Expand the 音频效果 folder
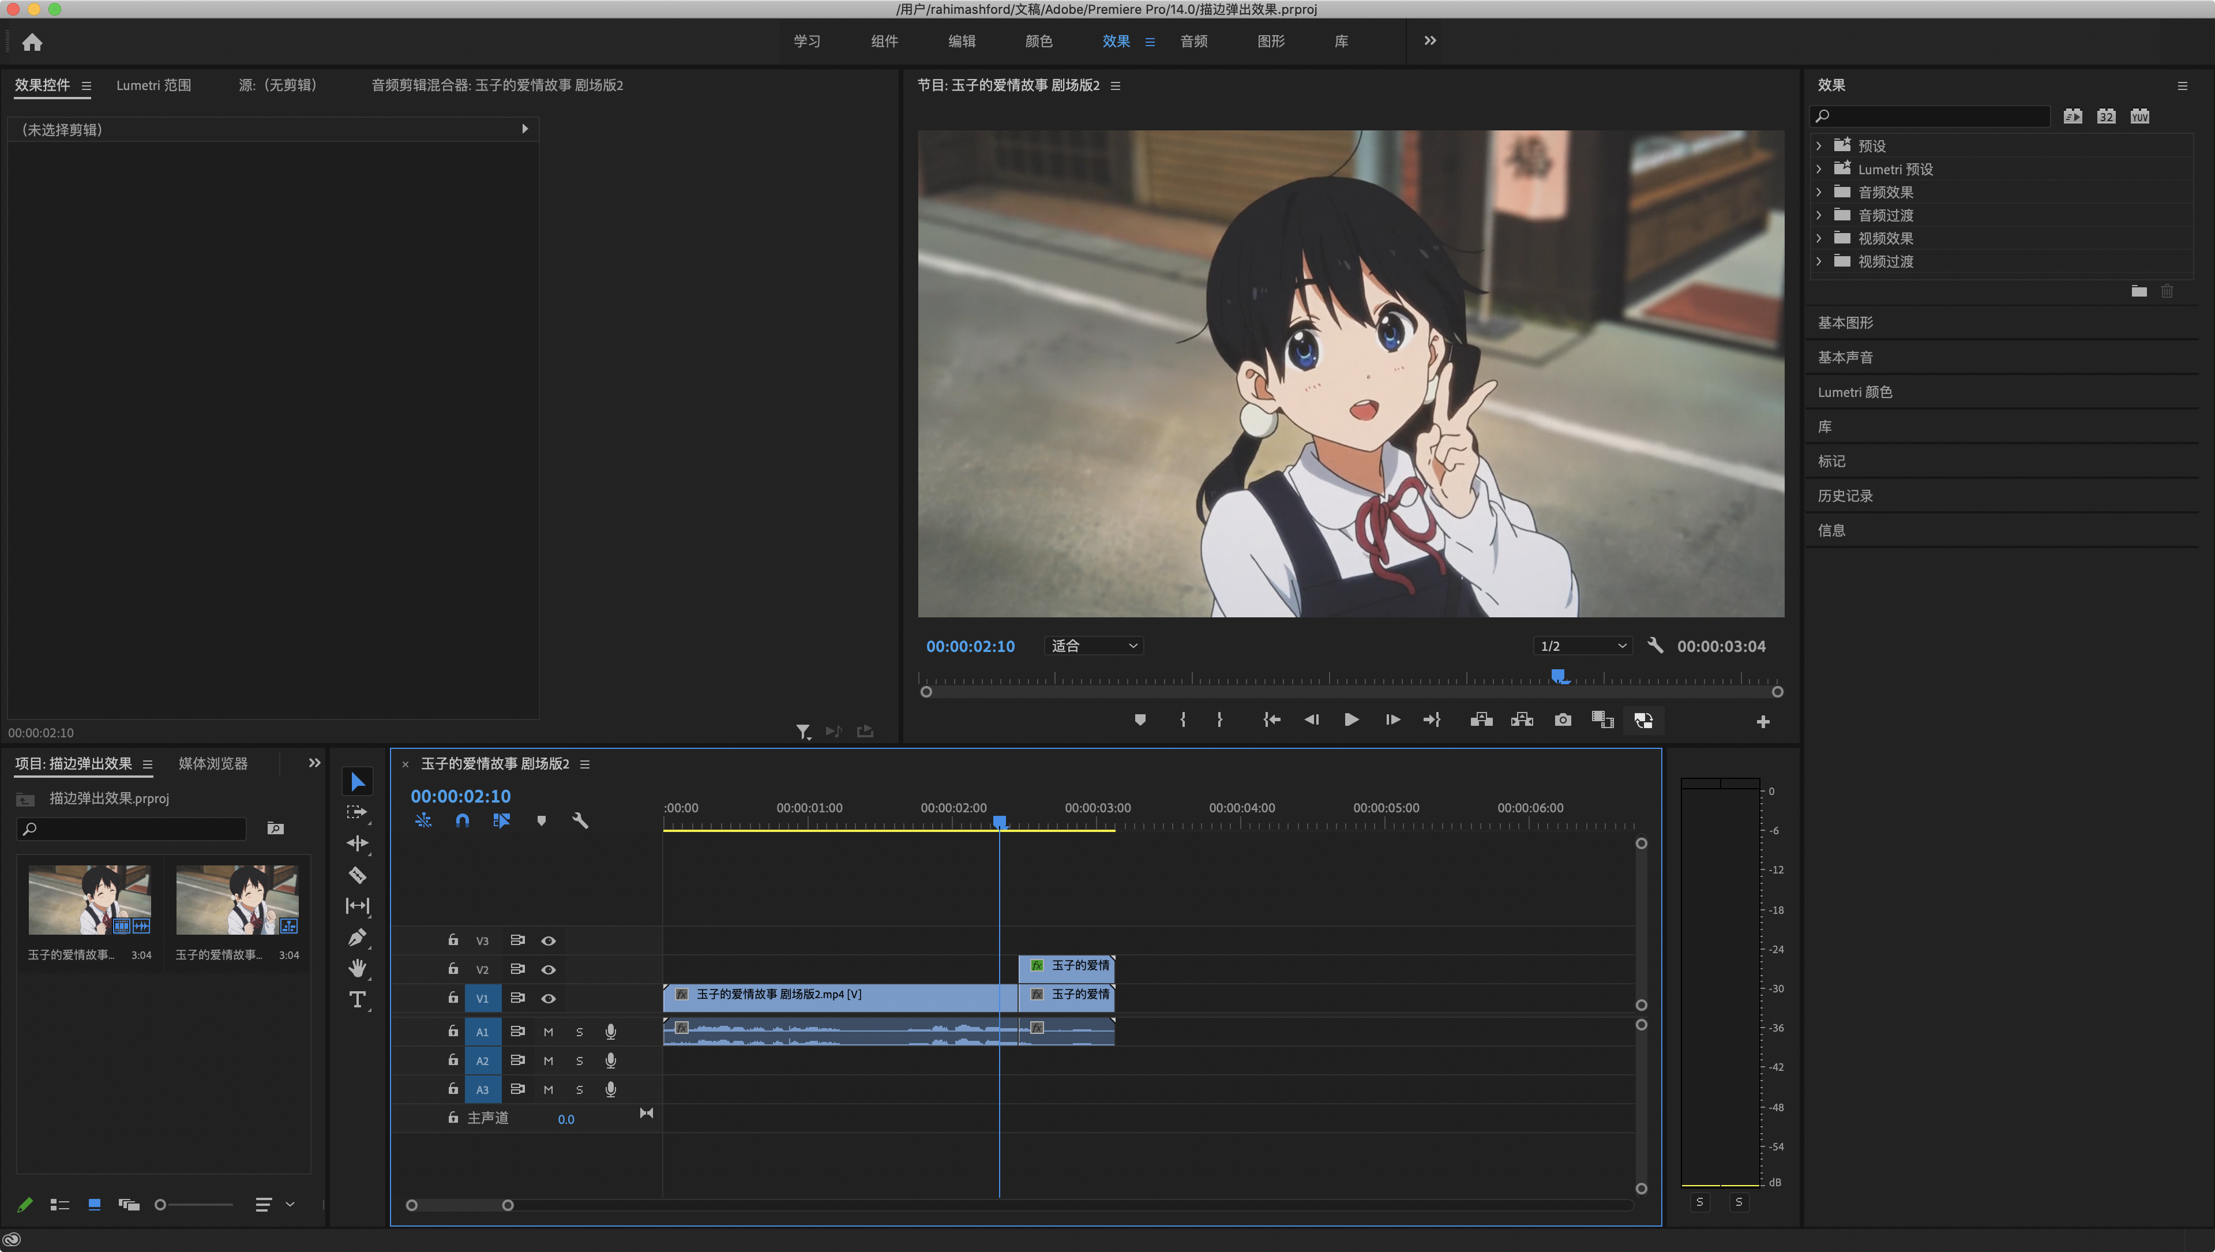Viewport: 2215px width, 1252px height. pos(1818,192)
